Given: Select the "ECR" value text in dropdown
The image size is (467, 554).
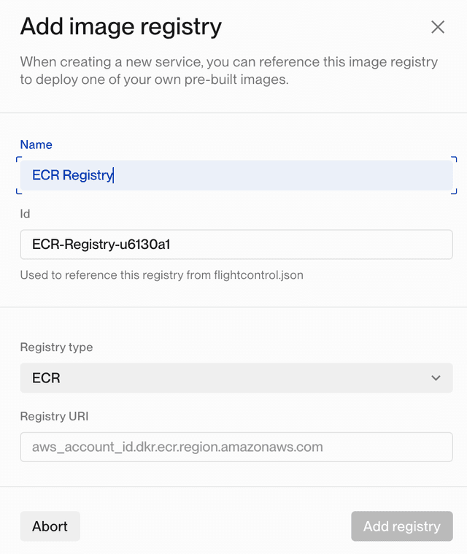Looking at the screenshot, I should point(46,378).
